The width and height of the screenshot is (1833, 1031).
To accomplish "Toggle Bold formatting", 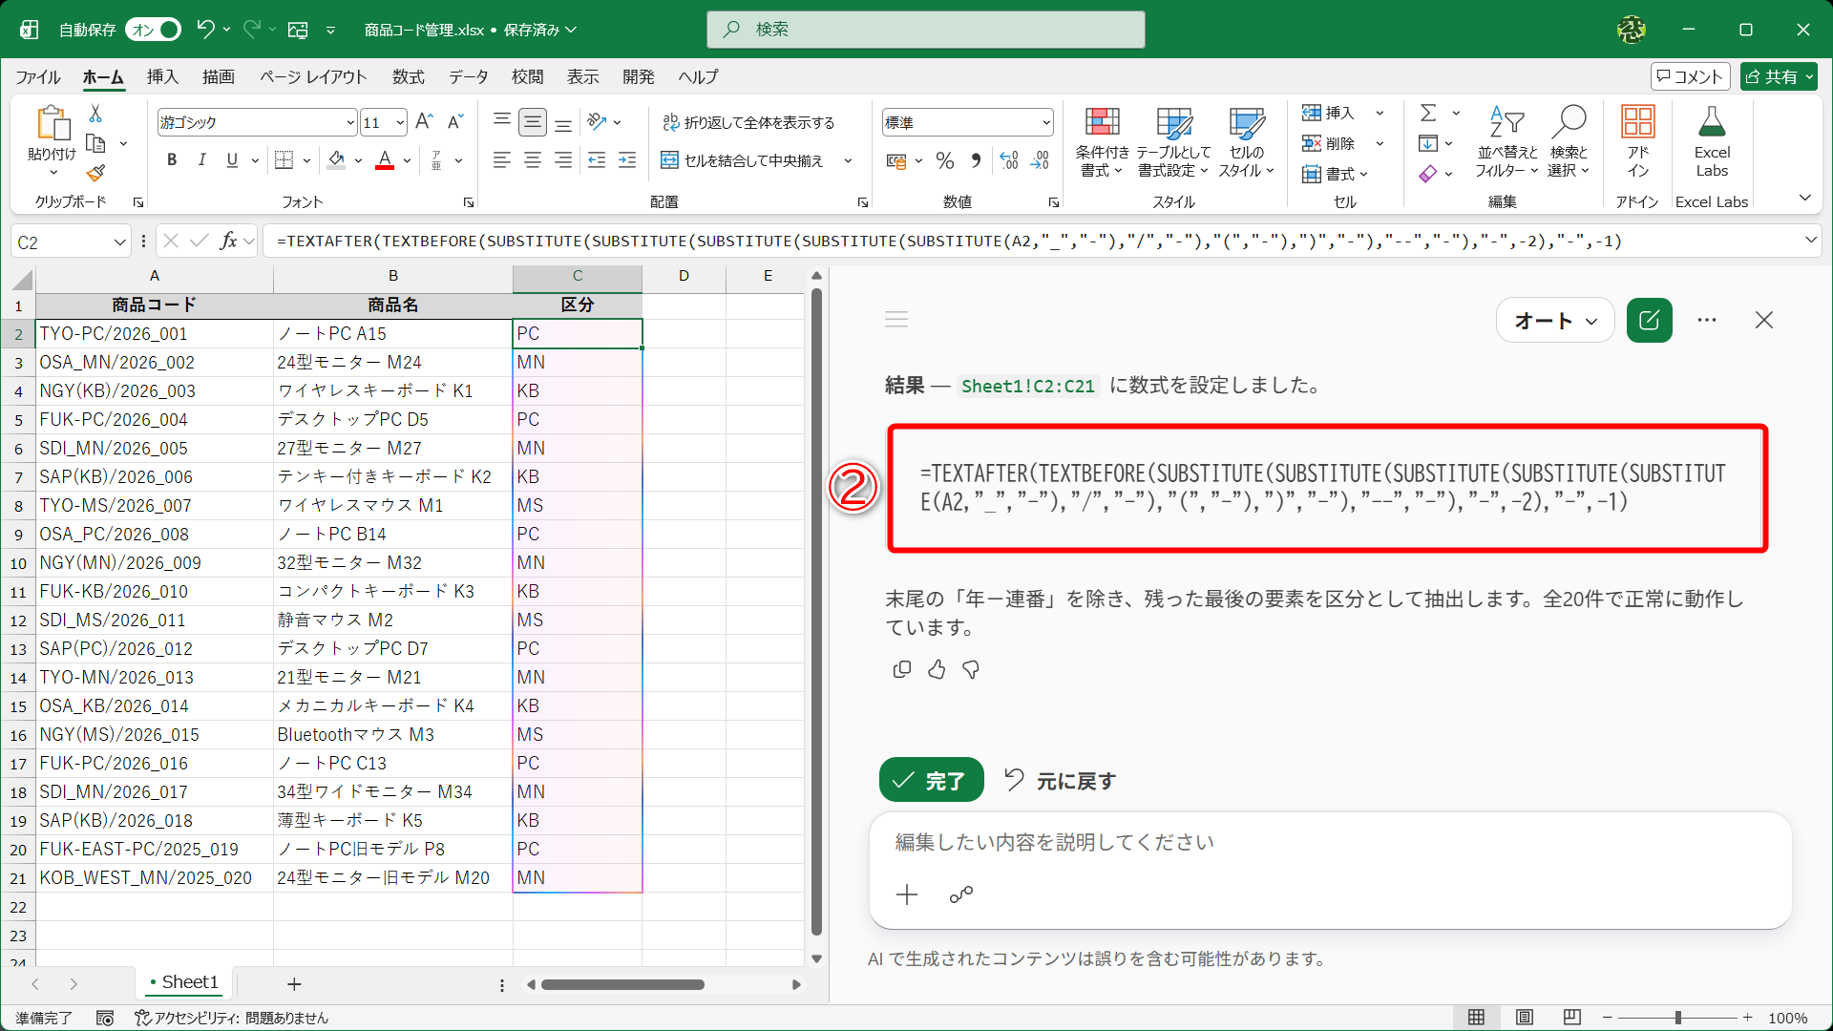I will click(x=172, y=160).
